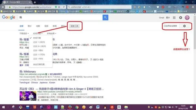Open the Google apps grid icon
The height and width of the screenshot is (110, 196).
click(174, 18)
